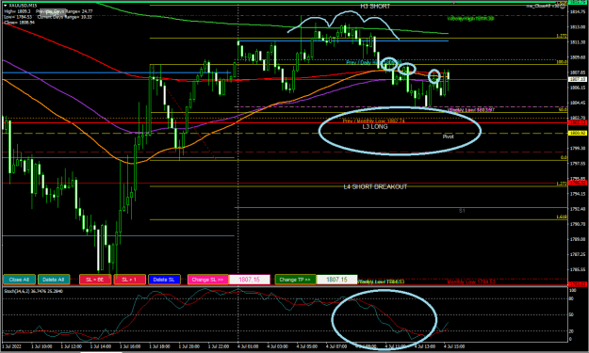Focus the take profit value field 1807.15
This screenshot has width=589, height=353.
pos(336,280)
